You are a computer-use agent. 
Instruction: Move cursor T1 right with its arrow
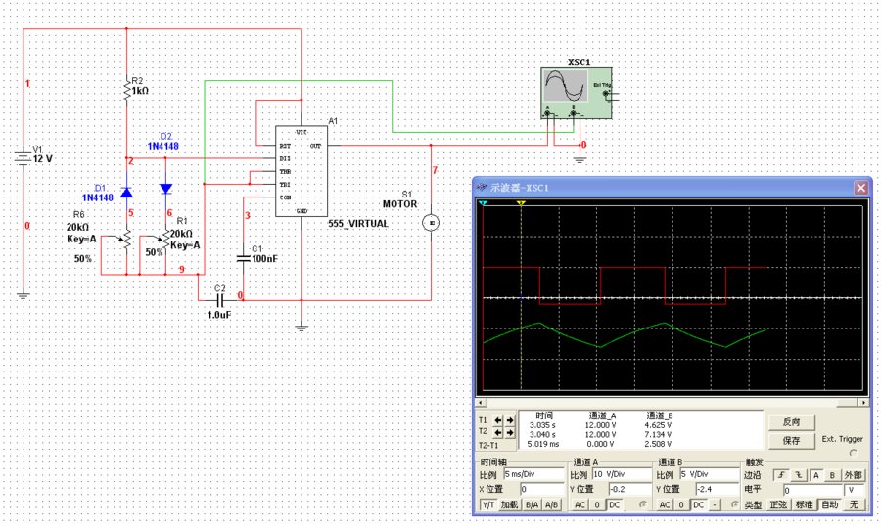pos(510,420)
